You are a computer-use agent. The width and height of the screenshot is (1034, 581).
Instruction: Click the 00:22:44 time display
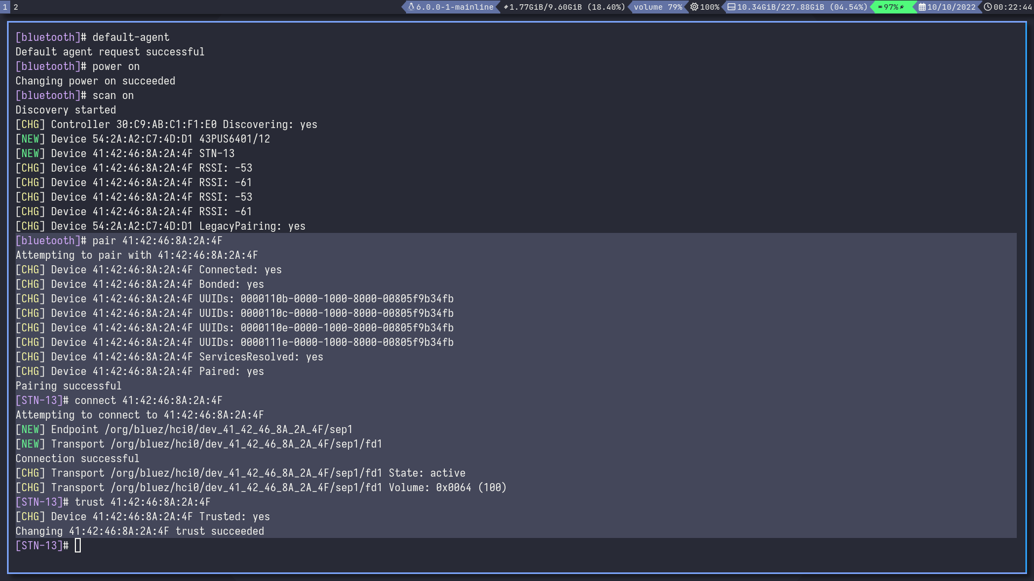click(x=1012, y=7)
